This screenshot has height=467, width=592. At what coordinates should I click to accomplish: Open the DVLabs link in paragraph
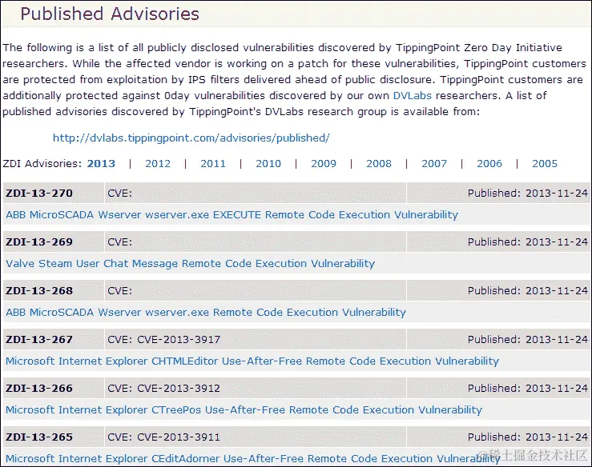click(x=412, y=96)
